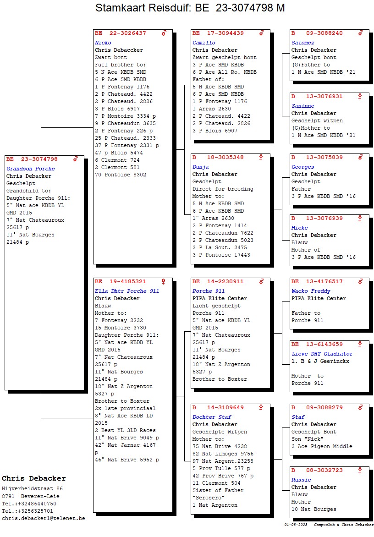374x537 pixels.
Task: Click the female symbol on Zaninne's card
Action: (x=360, y=96)
